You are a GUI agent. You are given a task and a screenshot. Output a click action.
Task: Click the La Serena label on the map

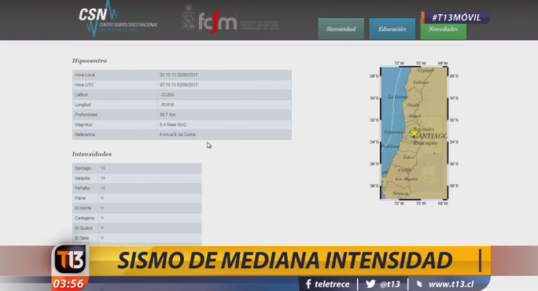coord(398,97)
